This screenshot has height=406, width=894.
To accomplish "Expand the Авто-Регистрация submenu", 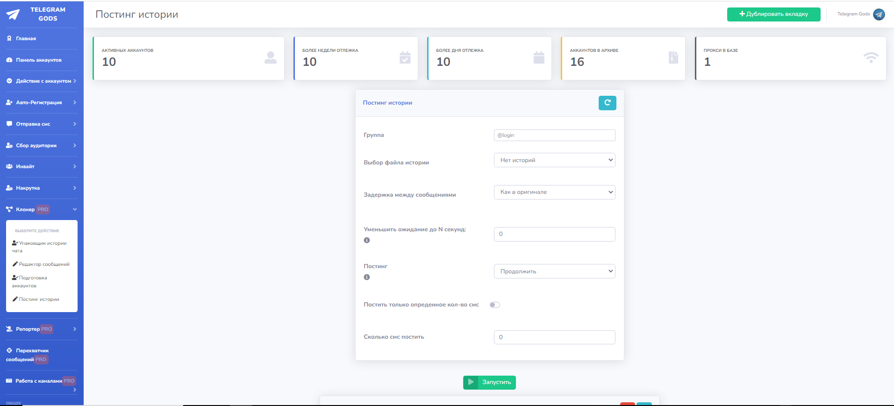I will 42,102.
